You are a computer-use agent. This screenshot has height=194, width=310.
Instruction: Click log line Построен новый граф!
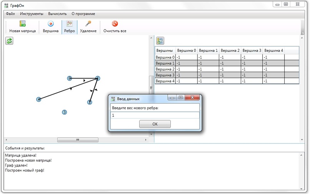pos(25,170)
